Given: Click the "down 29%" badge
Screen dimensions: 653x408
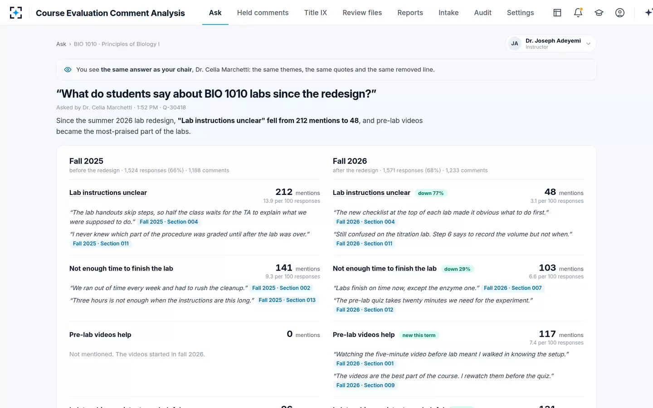Looking at the screenshot, I should [x=457, y=269].
